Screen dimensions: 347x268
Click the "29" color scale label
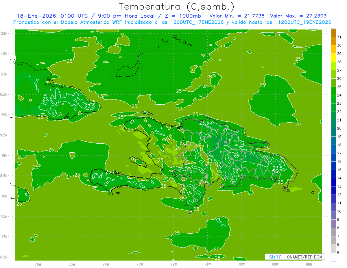[339, 54]
